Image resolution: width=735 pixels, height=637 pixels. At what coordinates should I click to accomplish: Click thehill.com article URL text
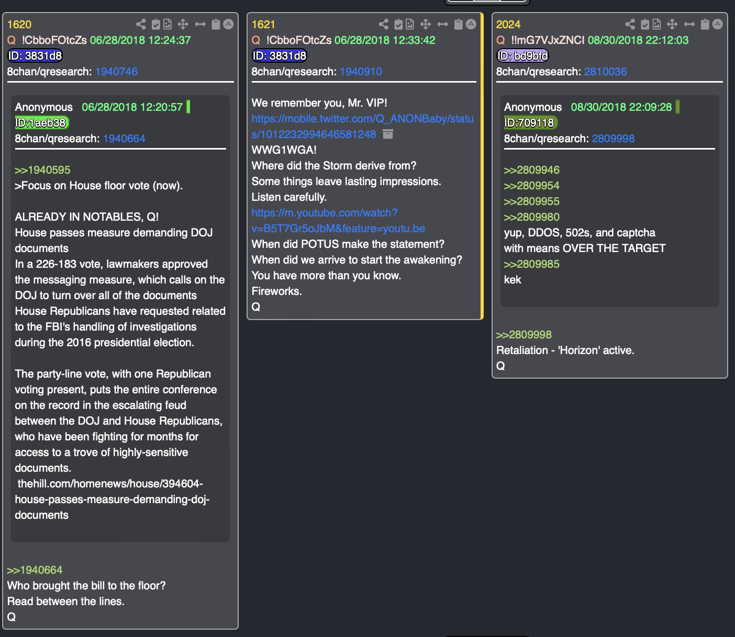click(x=112, y=499)
